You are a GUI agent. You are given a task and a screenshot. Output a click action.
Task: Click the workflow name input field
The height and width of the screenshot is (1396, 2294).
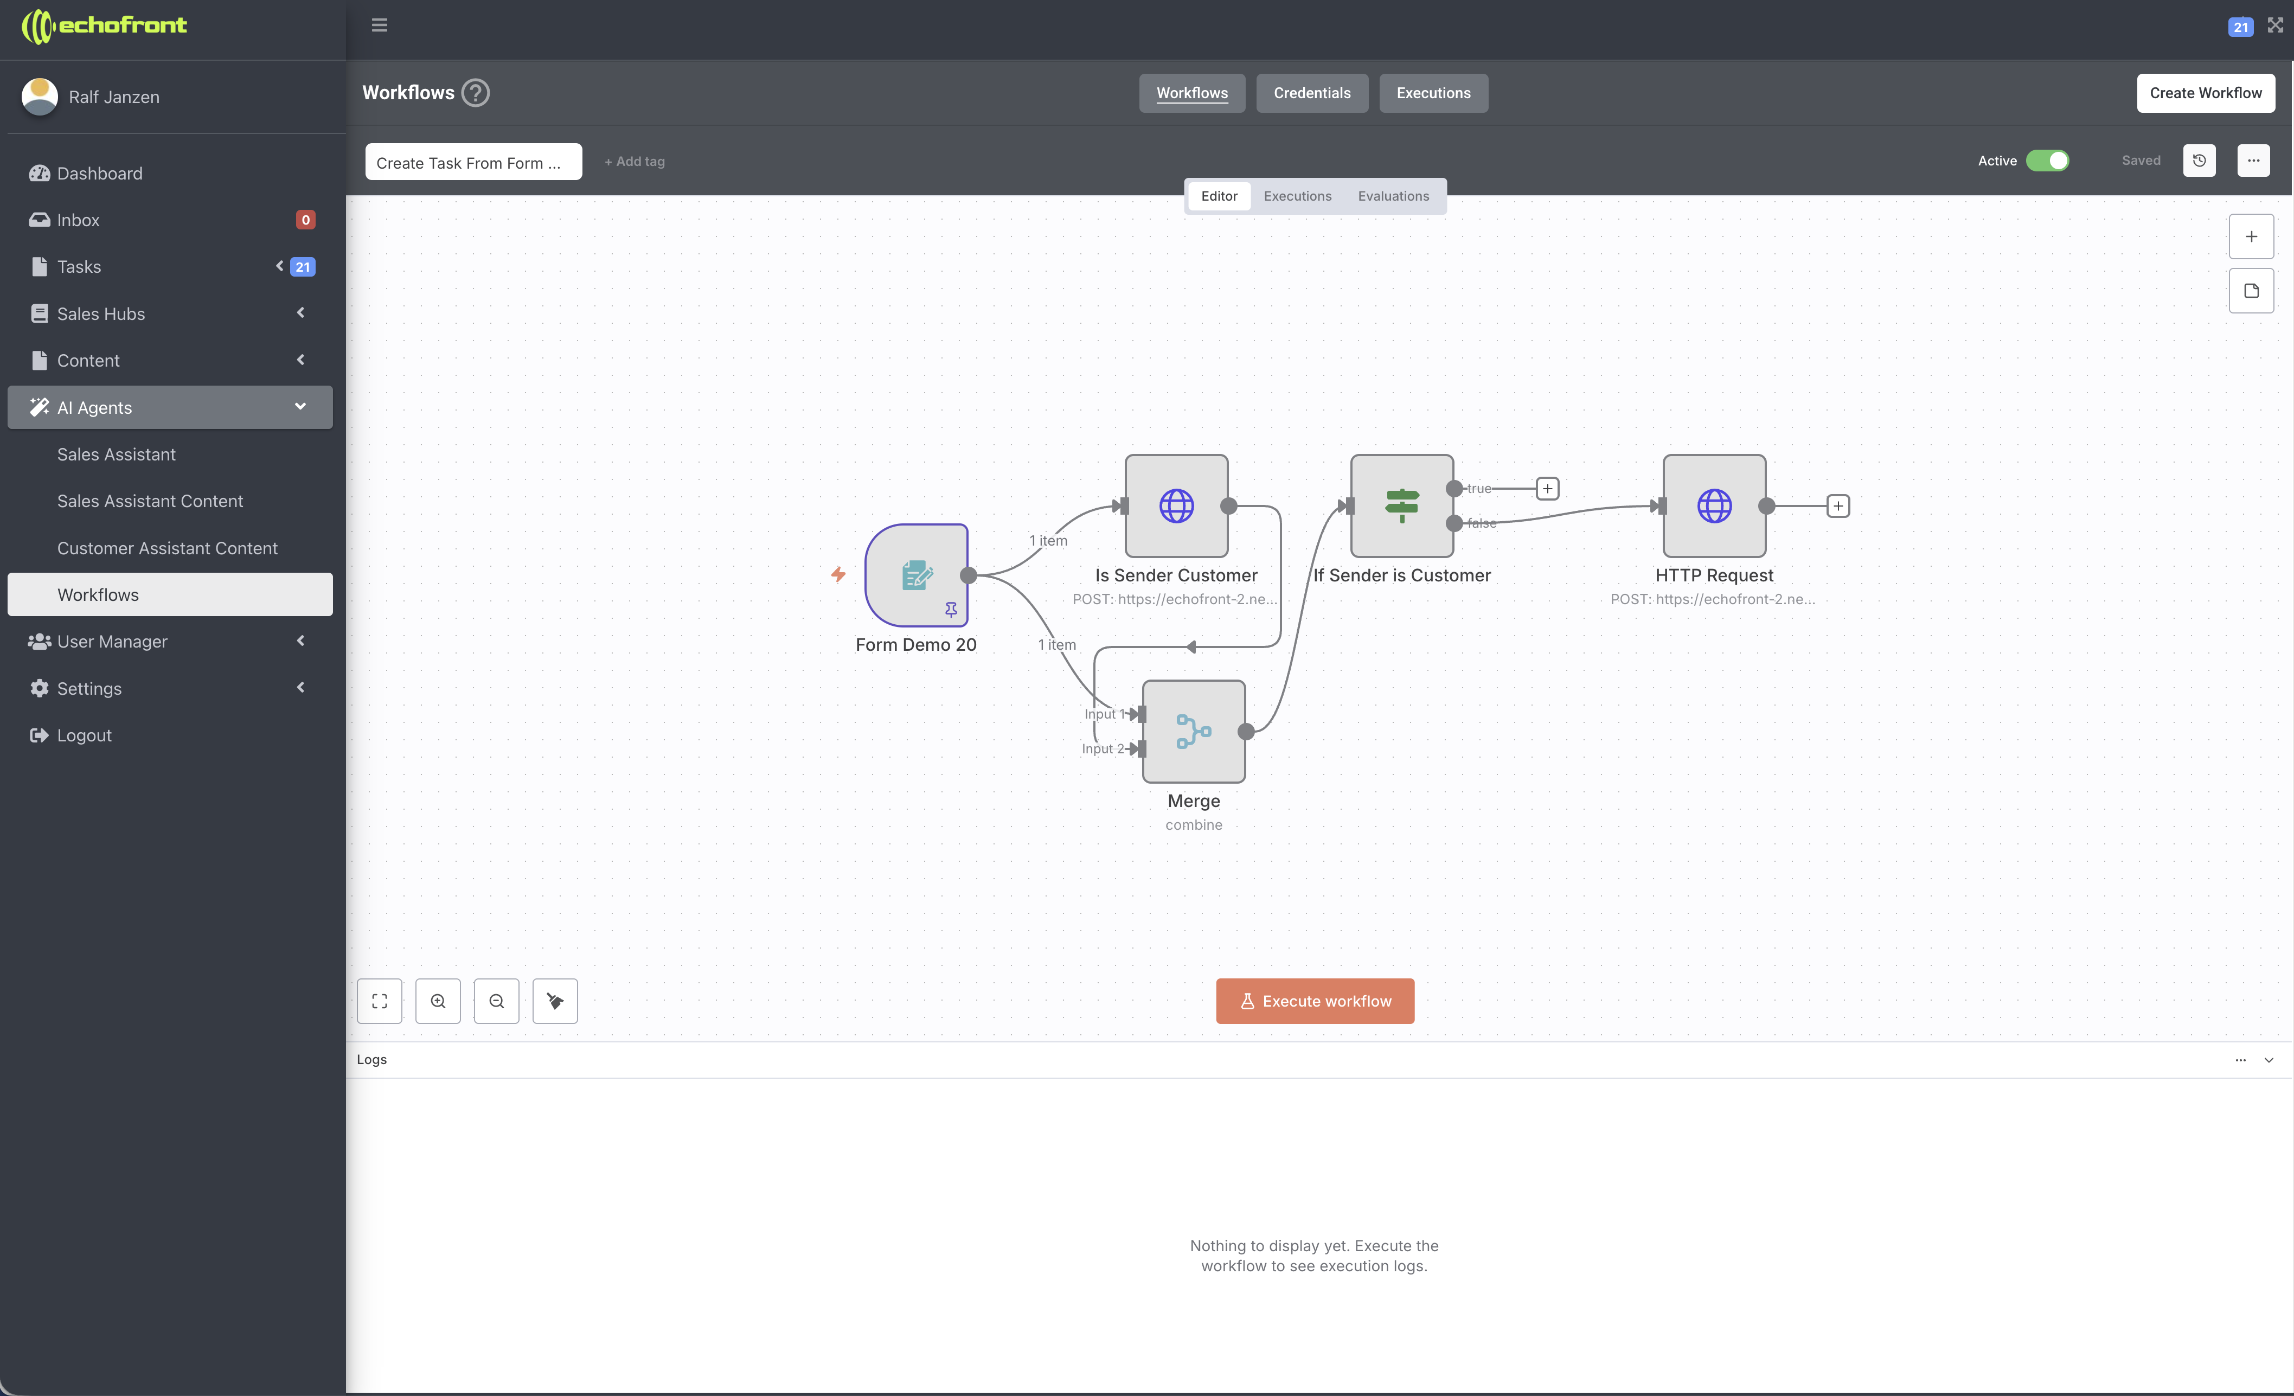[x=473, y=162]
